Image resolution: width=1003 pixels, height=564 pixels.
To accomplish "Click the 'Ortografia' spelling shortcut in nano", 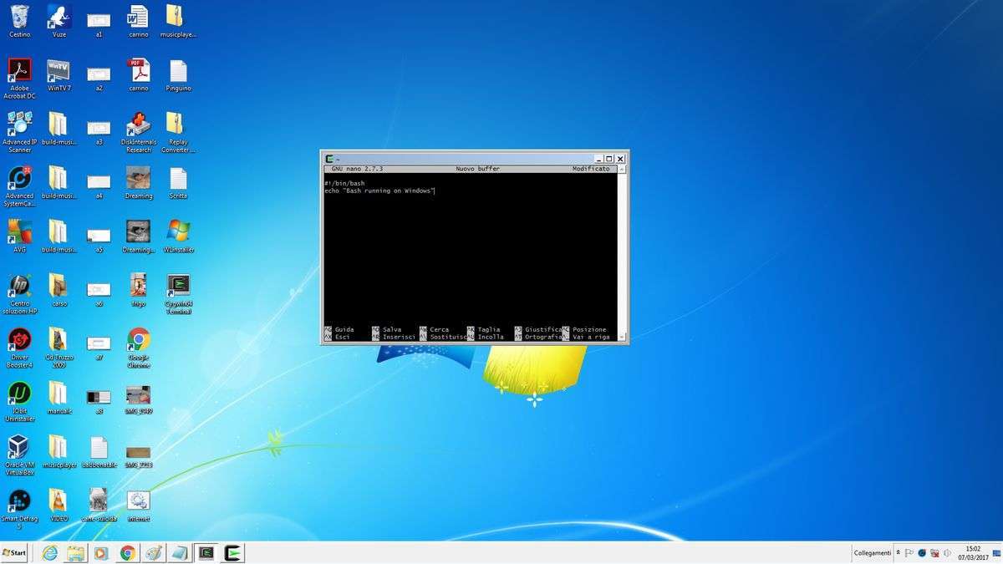I will point(543,337).
